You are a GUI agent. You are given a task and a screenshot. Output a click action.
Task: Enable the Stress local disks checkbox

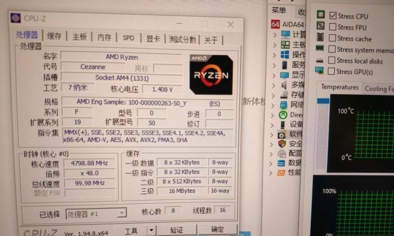(x=332, y=60)
